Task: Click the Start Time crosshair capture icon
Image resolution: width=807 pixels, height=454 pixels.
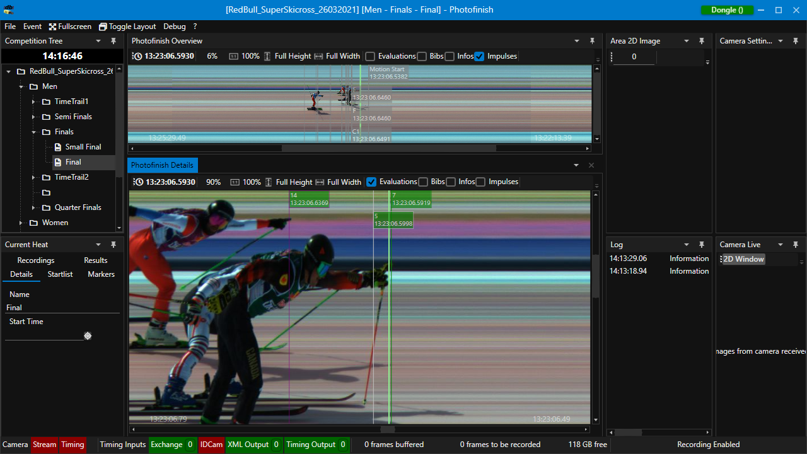Action: (x=88, y=336)
